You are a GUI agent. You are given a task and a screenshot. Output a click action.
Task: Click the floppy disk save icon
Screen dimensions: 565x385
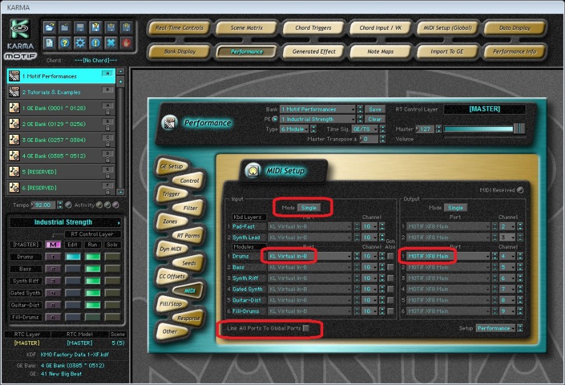(x=80, y=27)
